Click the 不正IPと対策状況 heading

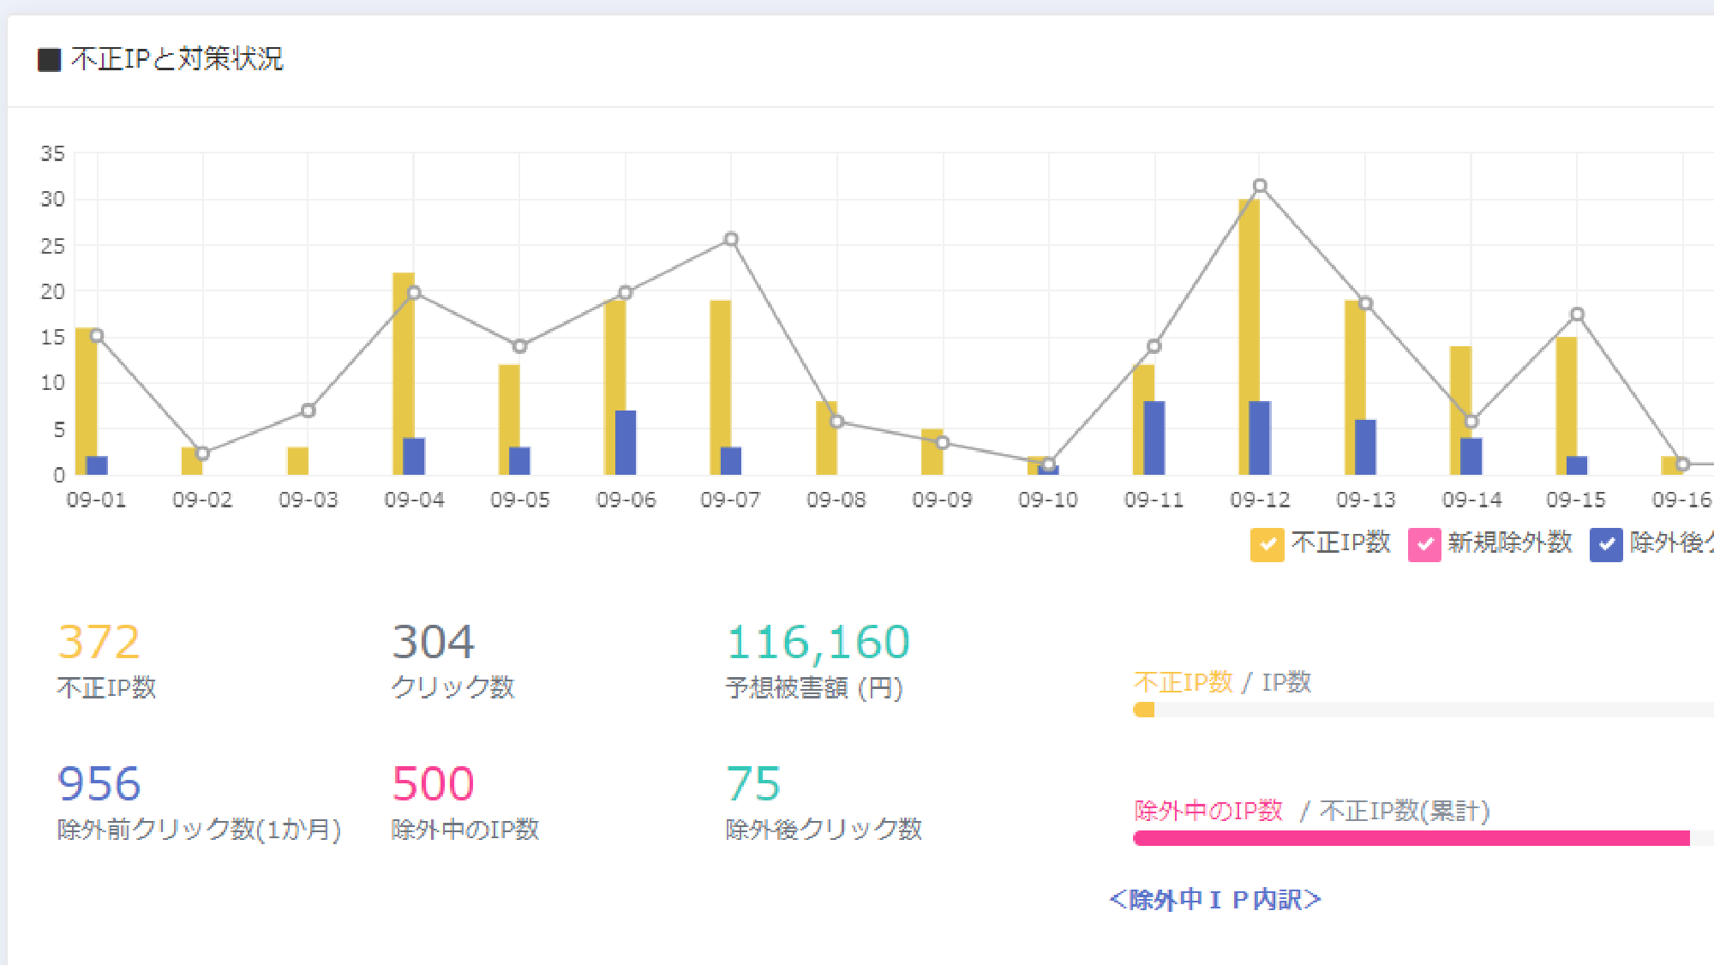177,59
